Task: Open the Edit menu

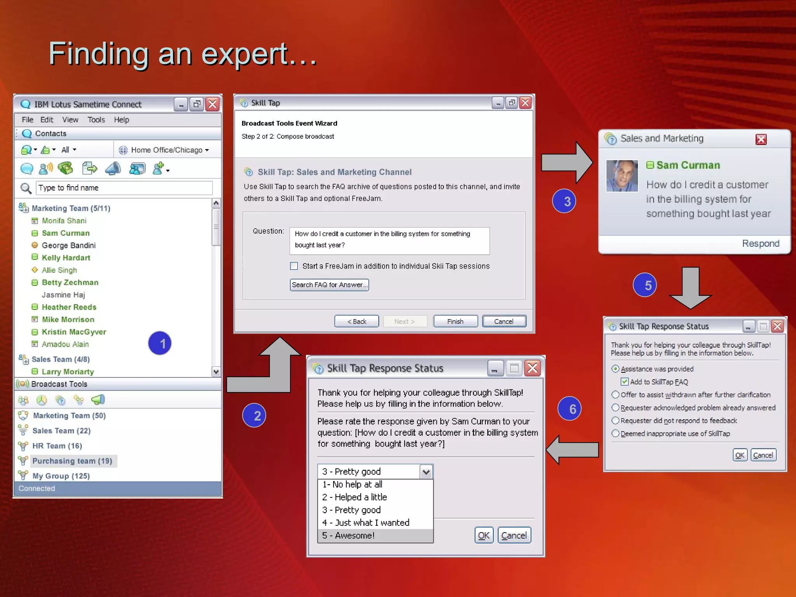Action: (x=47, y=120)
